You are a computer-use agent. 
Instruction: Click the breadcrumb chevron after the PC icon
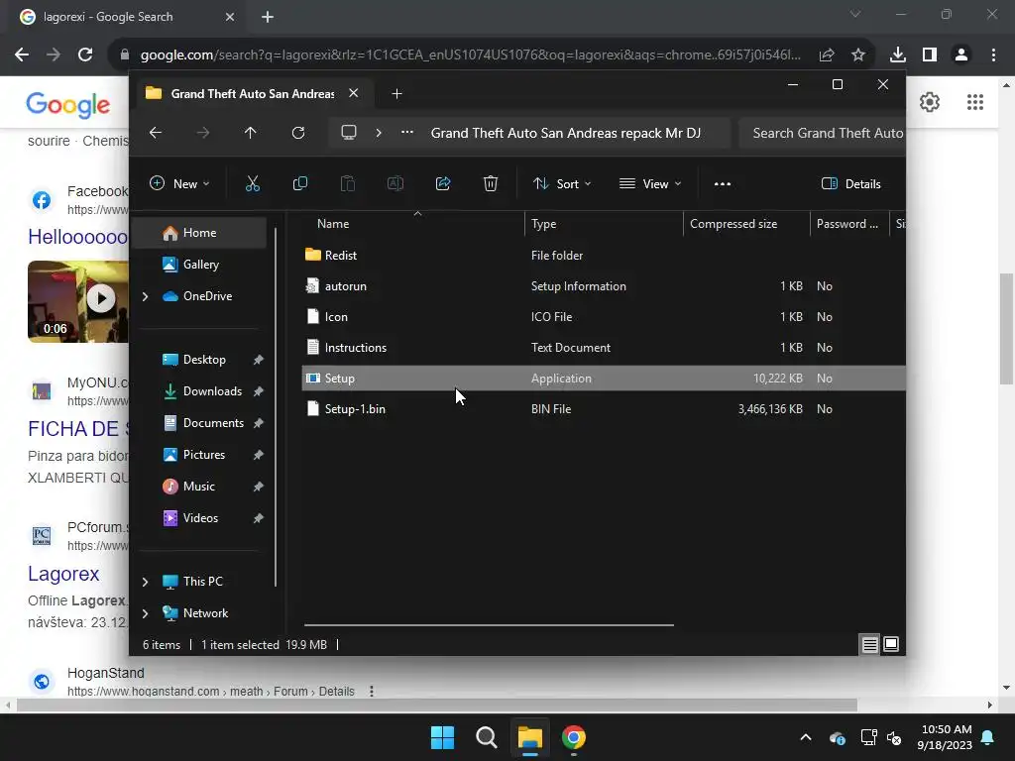379,133
